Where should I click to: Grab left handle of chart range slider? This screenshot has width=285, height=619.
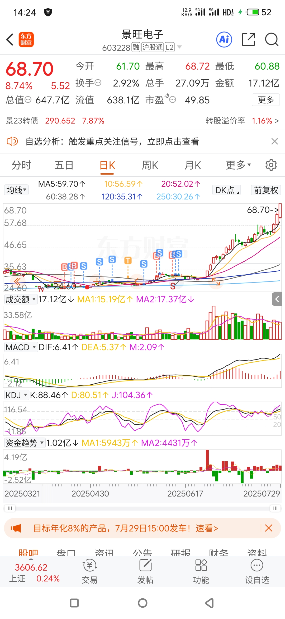tap(10, 508)
